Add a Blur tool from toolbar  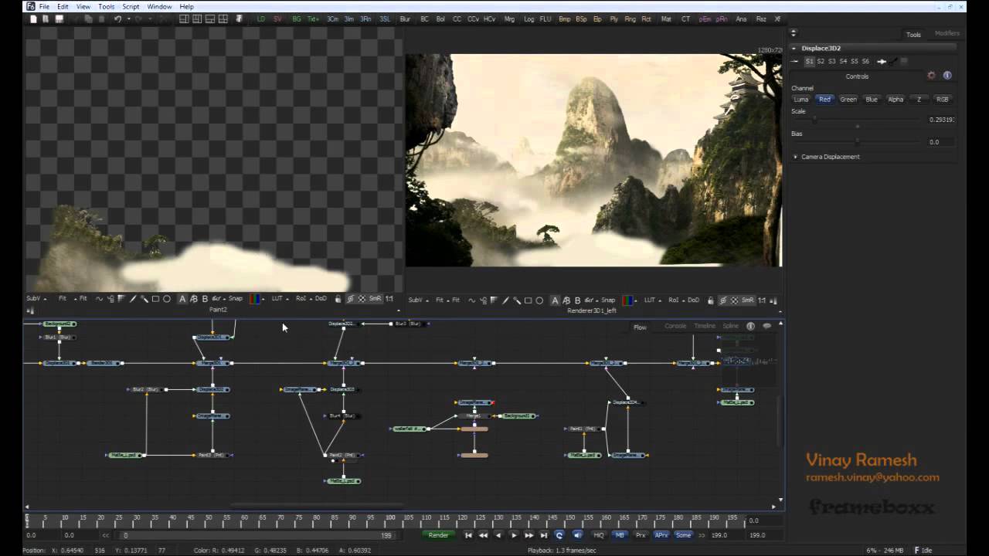point(405,19)
